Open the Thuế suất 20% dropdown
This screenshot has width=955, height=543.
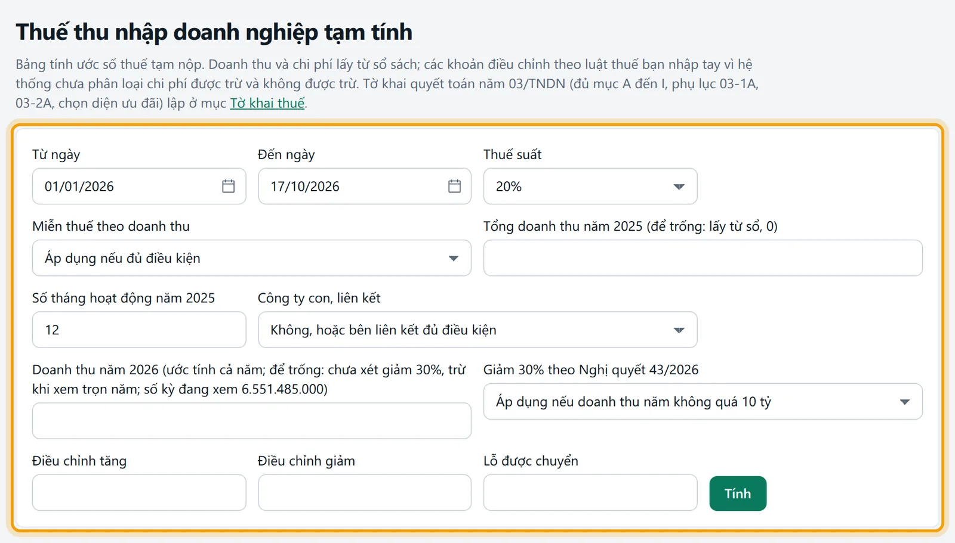point(590,187)
